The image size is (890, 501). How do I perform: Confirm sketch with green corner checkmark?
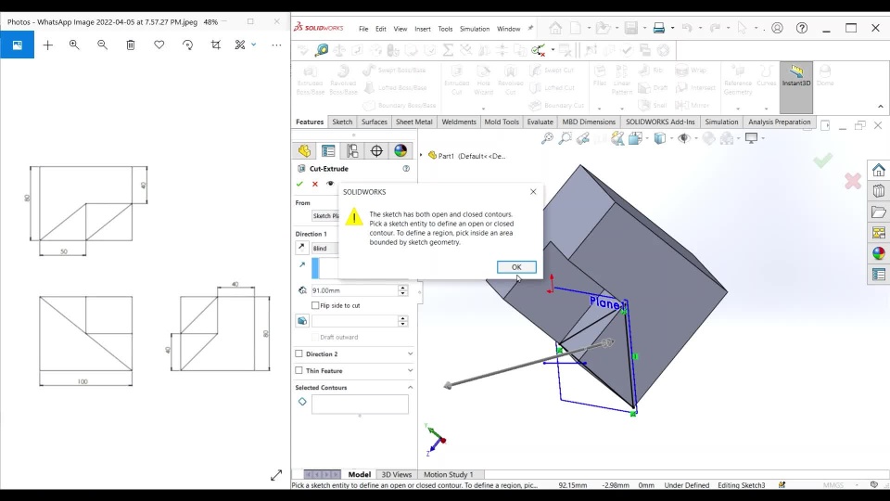point(822,161)
